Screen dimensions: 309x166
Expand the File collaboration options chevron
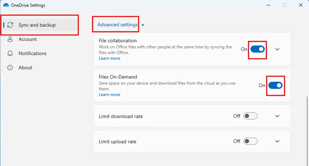pyautogui.click(x=277, y=49)
